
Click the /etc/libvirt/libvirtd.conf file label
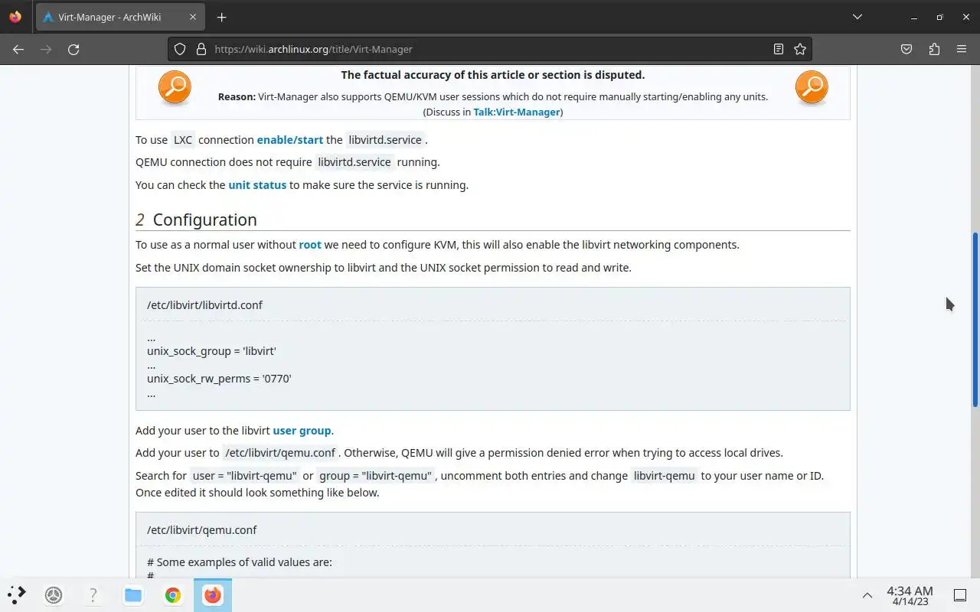point(204,304)
